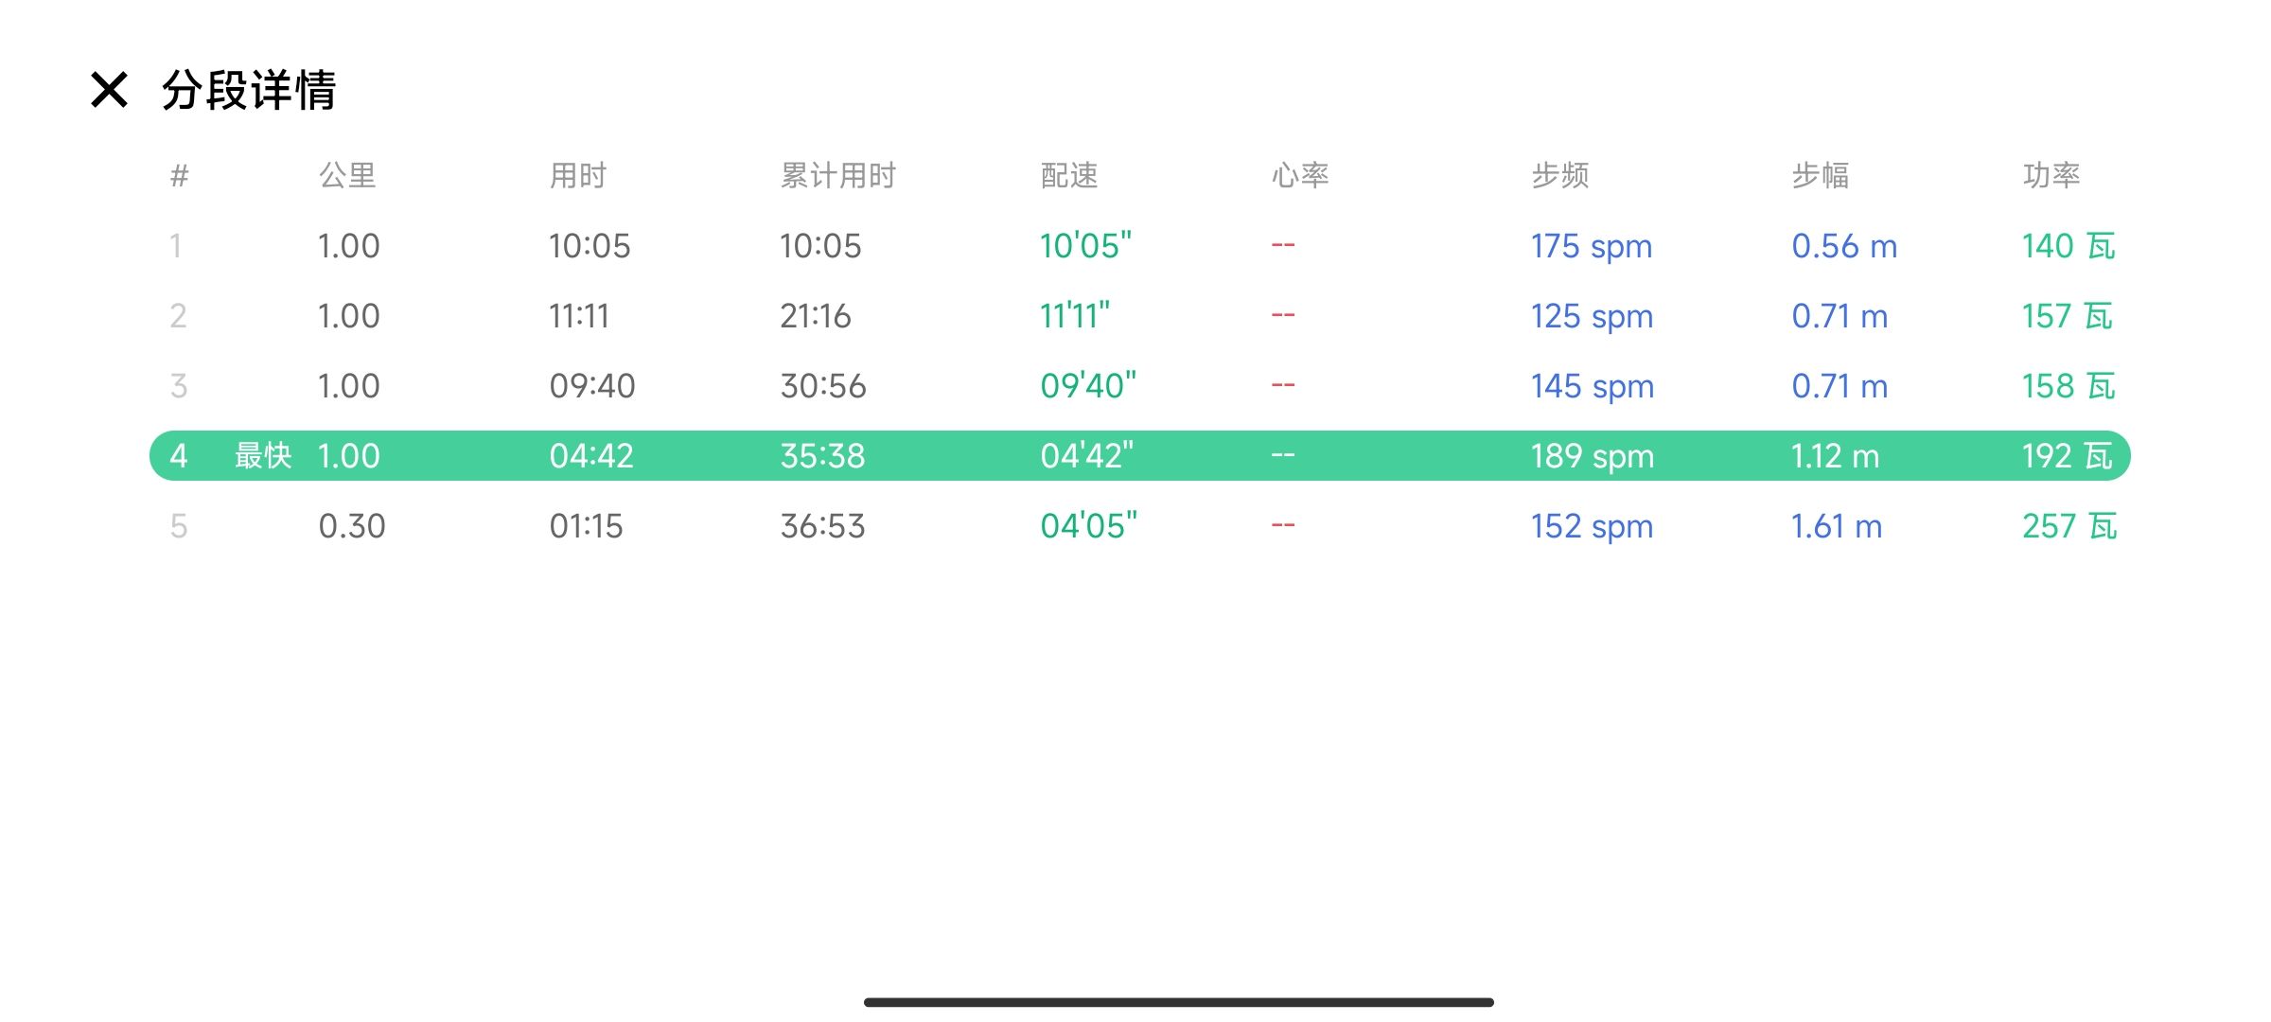Select duration 11:11 in split 2

(579, 316)
